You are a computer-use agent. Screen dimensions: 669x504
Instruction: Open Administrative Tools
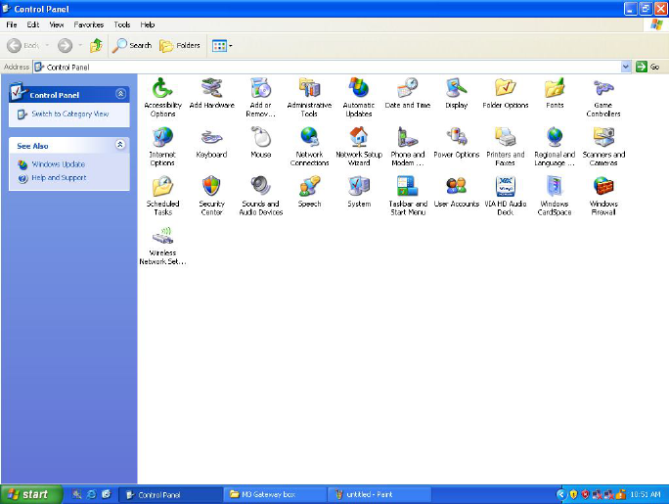[309, 97]
